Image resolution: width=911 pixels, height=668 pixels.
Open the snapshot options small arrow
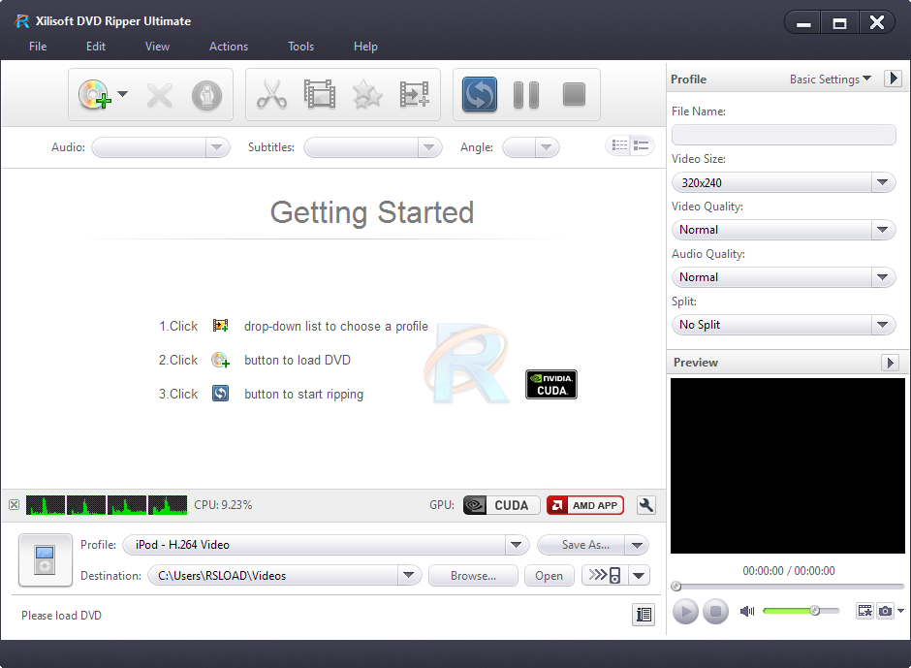[x=900, y=611]
